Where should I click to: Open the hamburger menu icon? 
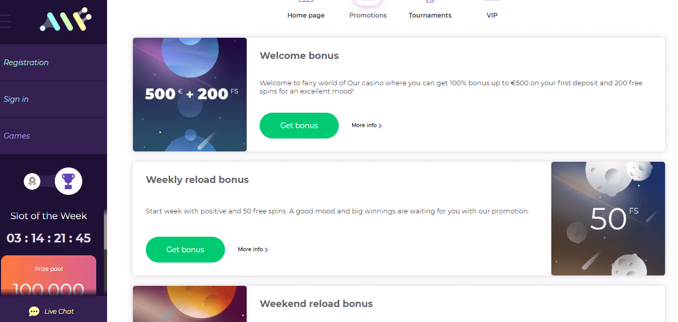6,21
